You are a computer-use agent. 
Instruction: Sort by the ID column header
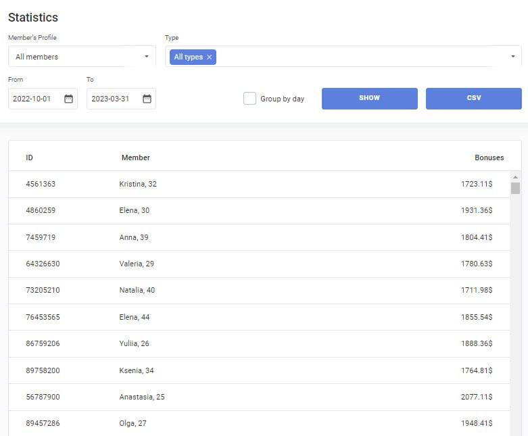coord(30,158)
